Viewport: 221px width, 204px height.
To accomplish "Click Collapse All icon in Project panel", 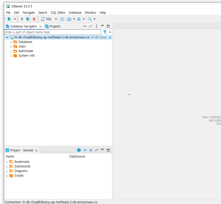I will pos(85,150).
